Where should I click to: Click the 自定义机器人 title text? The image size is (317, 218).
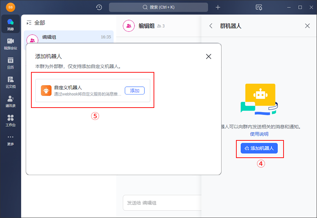pyautogui.click(x=68, y=87)
